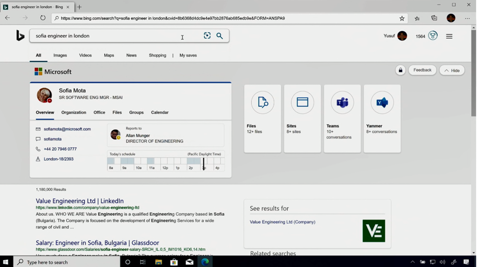Click the visual search camera icon
477x267 pixels.
[207, 36]
